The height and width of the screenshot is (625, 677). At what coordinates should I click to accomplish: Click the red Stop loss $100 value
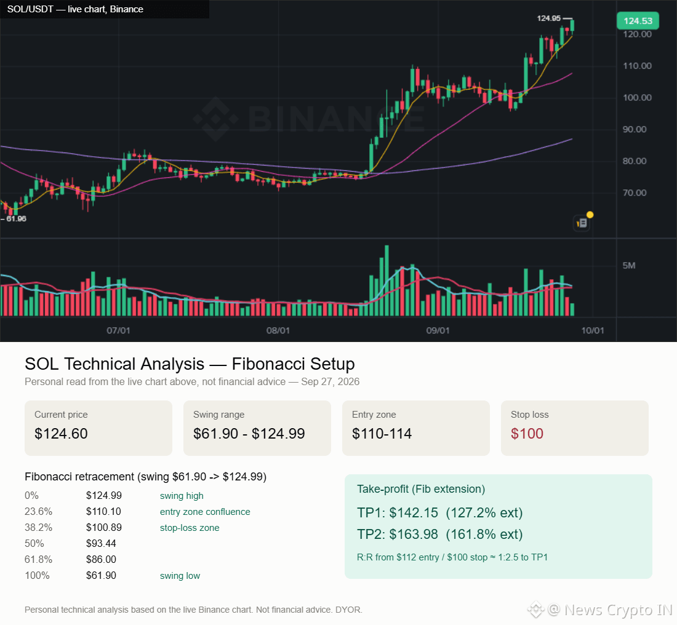coord(527,433)
